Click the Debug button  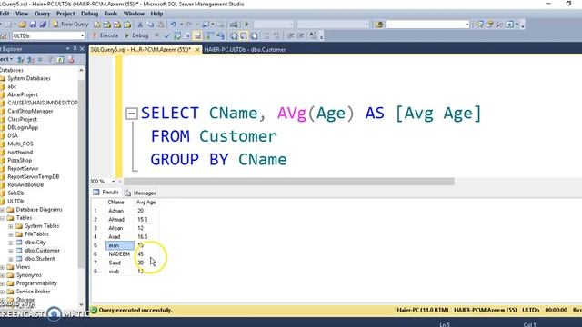pyautogui.click(x=136, y=35)
